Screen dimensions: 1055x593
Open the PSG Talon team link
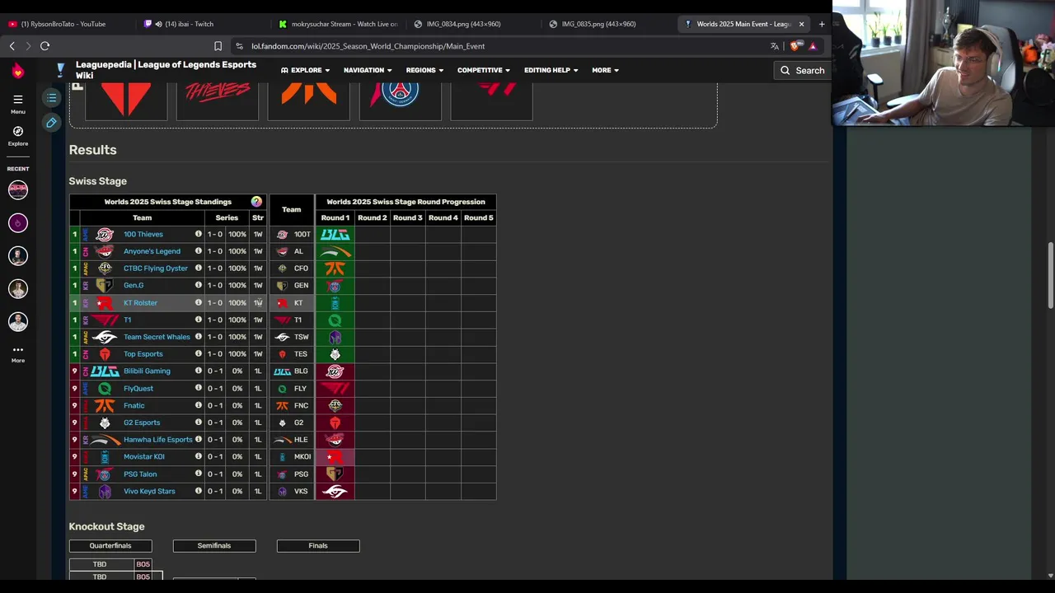click(140, 474)
